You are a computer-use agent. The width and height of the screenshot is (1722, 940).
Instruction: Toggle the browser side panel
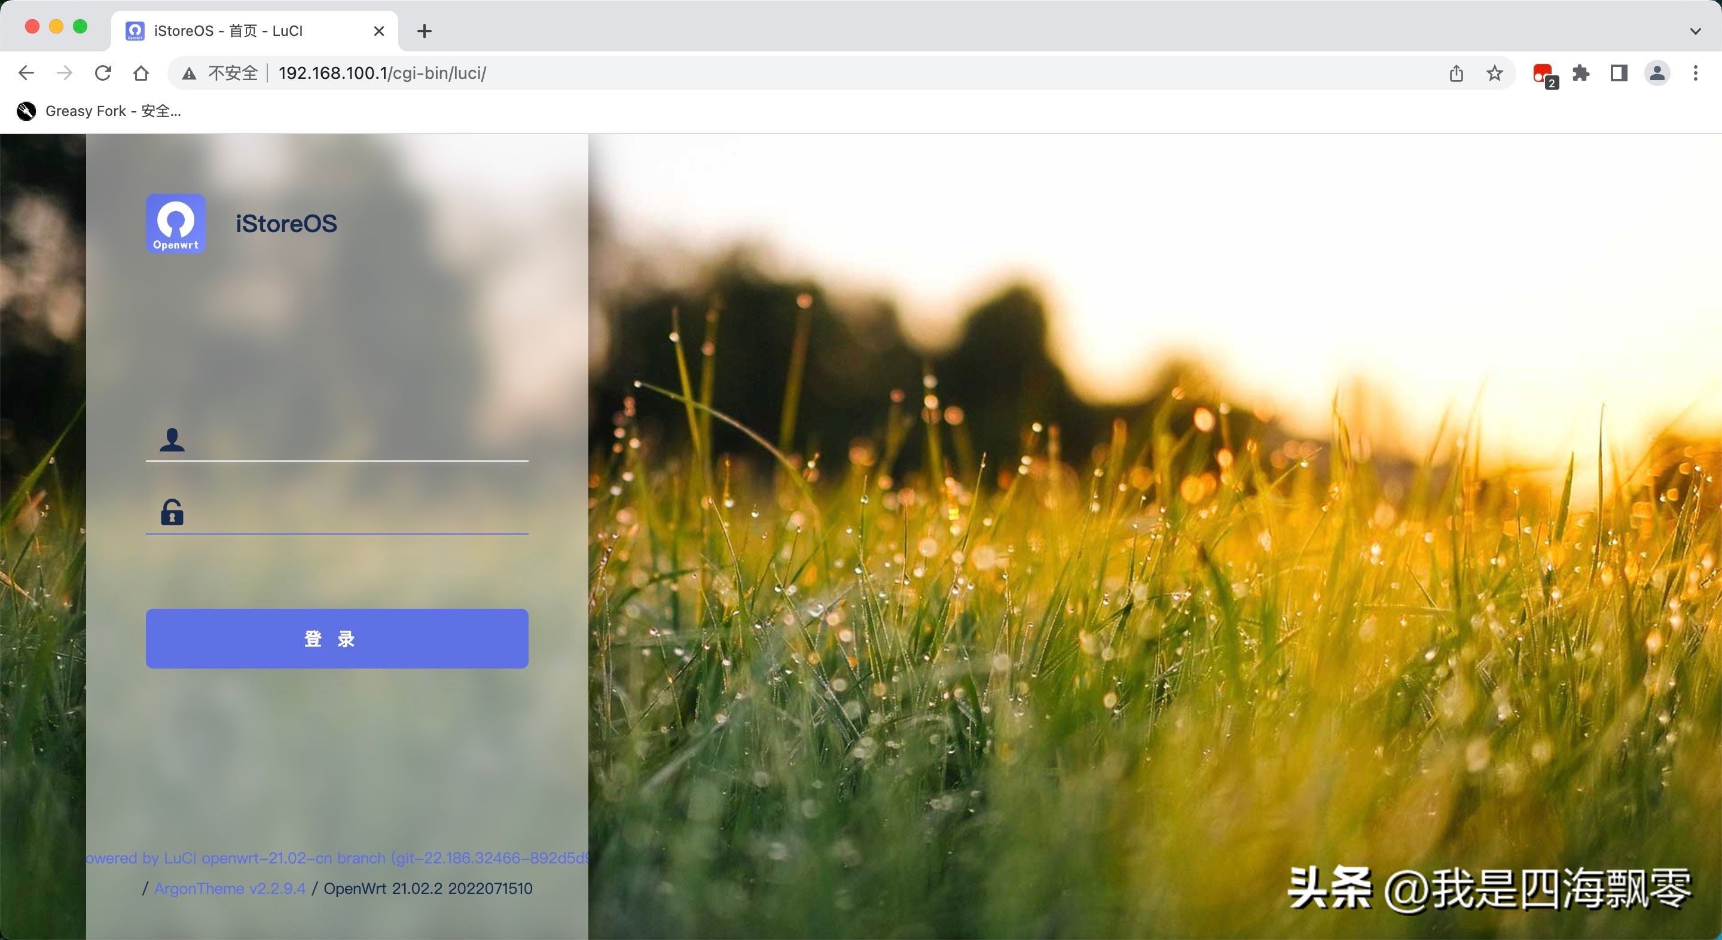(1619, 73)
